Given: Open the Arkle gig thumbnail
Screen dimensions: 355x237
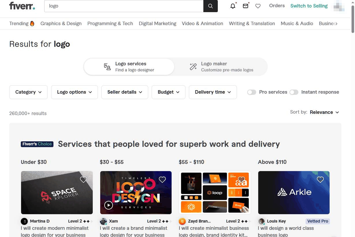Looking at the screenshot, I should [x=294, y=192].
